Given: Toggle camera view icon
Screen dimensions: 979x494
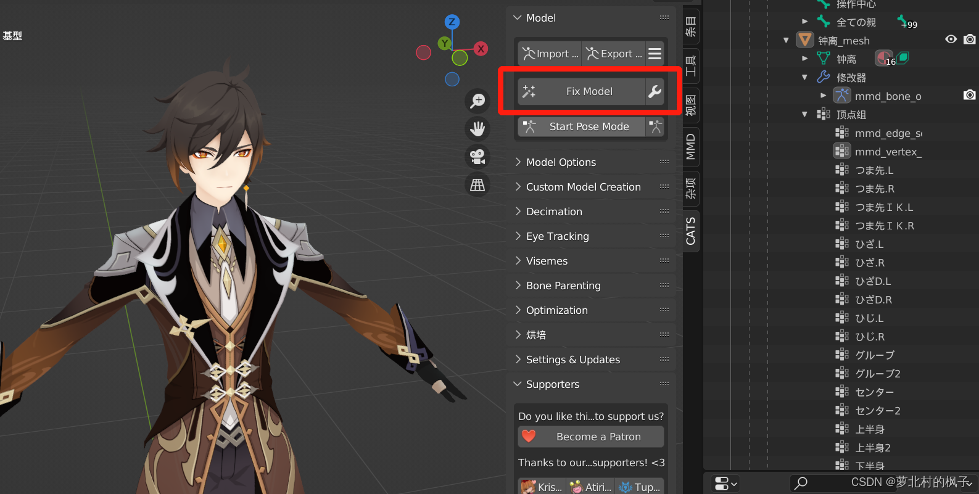Looking at the screenshot, I should click(477, 157).
